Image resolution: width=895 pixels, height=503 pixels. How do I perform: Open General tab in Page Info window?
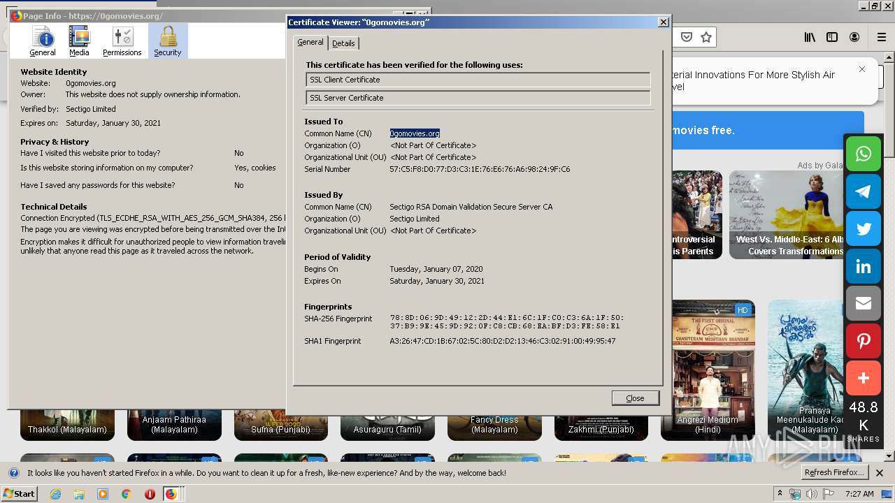43,41
